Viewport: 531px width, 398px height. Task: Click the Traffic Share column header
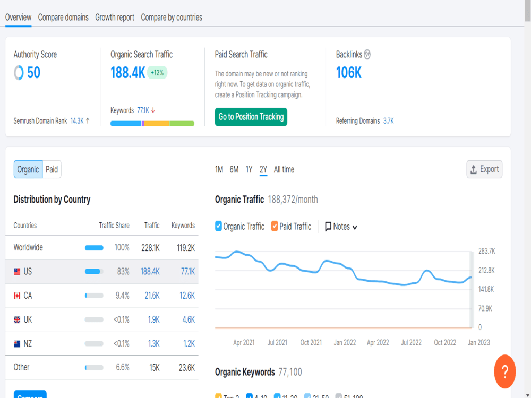[x=114, y=226]
